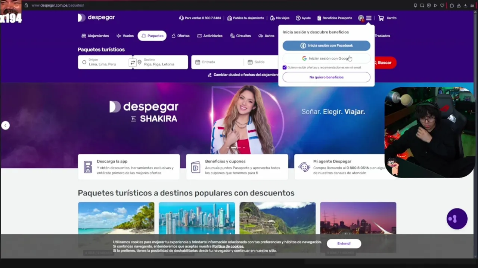Click the headset icon next to Para ventas
The width and height of the screenshot is (478, 268).
(x=181, y=18)
